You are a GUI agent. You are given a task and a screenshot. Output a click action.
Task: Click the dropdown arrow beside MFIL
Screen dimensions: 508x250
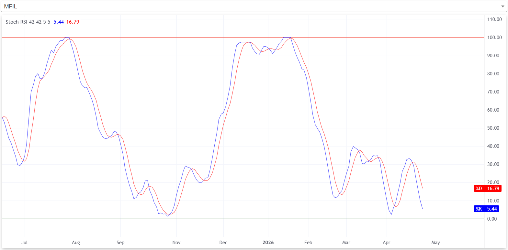click(502, 6)
